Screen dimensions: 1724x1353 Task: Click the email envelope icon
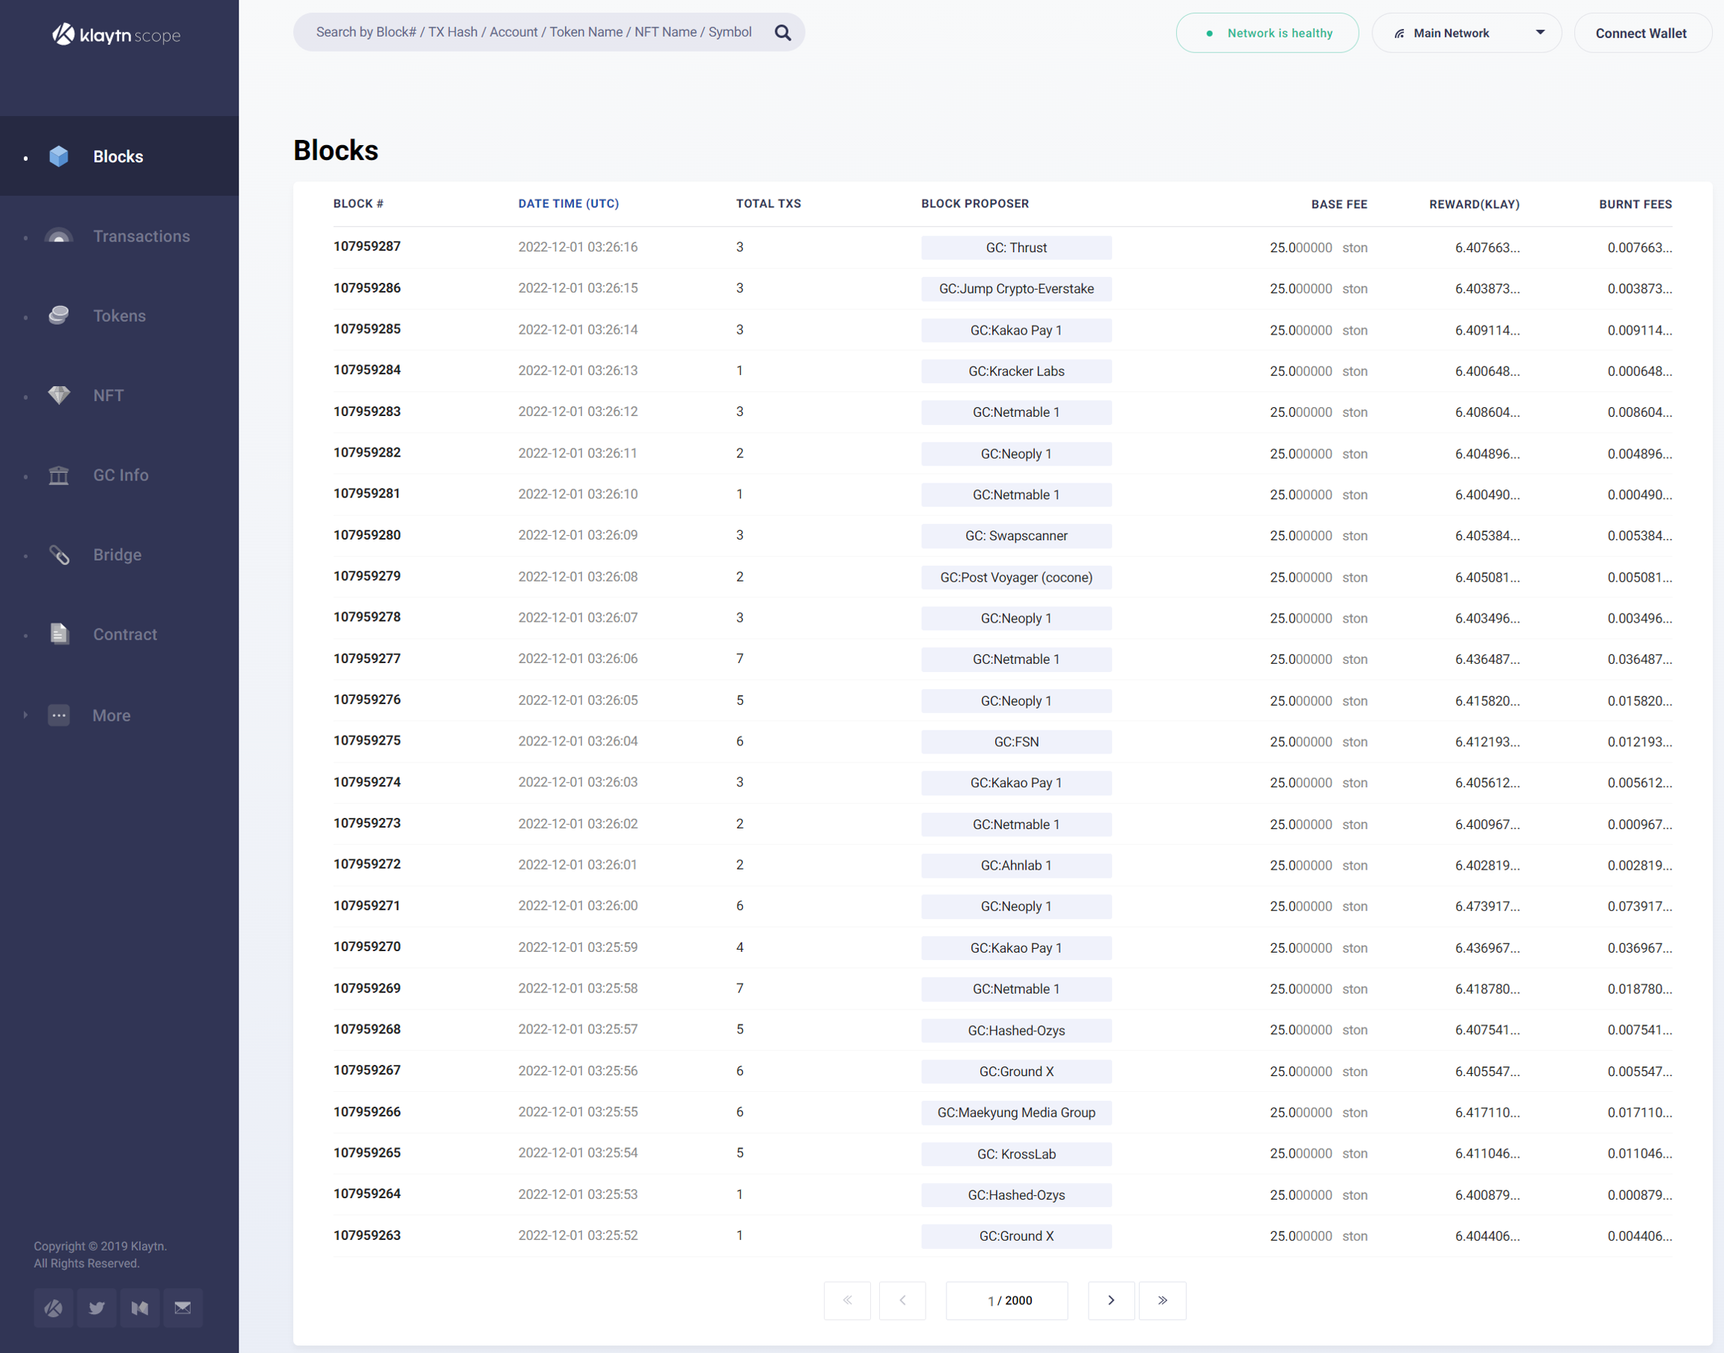[x=183, y=1308]
